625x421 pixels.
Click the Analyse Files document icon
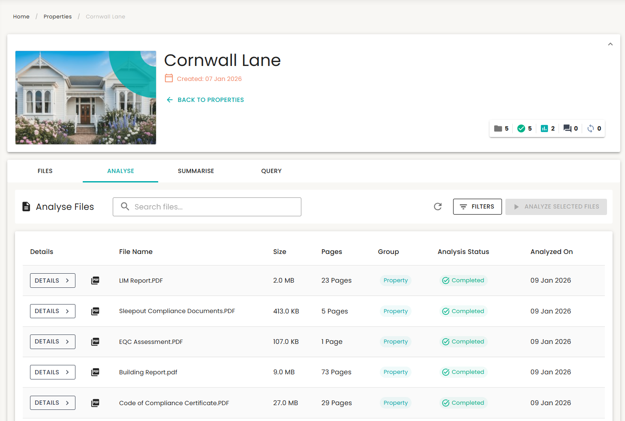(26, 206)
